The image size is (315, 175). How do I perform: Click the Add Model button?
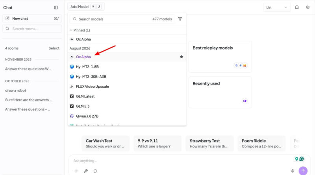tap(86, 7)
